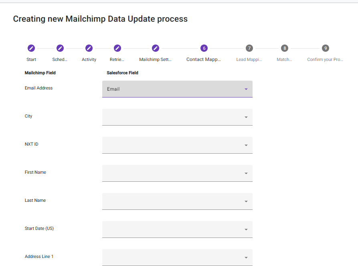Click the step 6 Contact Mapping circle
358x266 pixels.
click(x=204, y=48)
